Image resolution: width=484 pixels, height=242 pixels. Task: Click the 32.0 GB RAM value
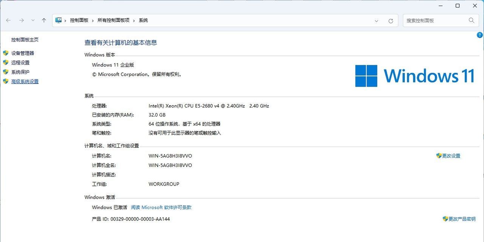pos(157,115)
